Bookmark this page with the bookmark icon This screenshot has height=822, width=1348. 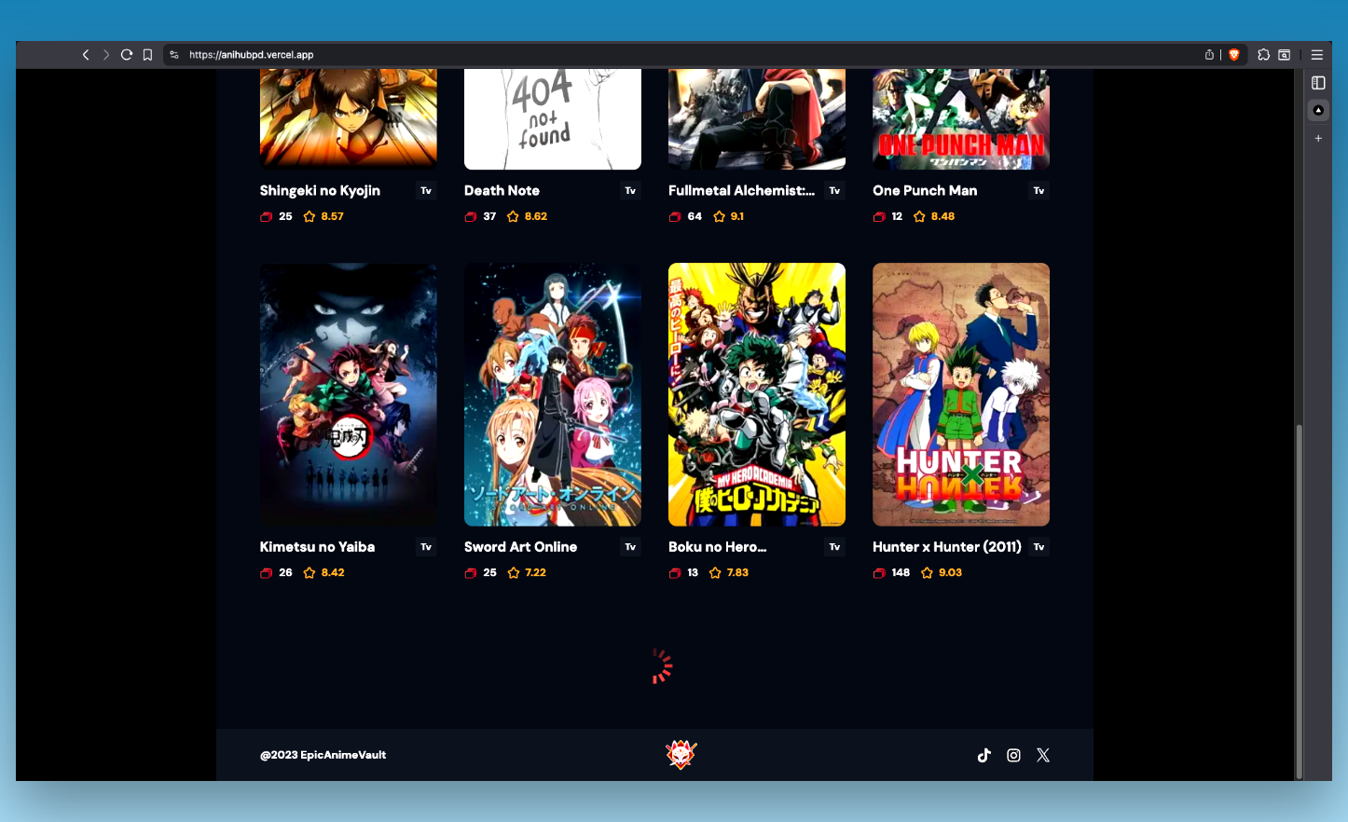click(x=147, y=55)
